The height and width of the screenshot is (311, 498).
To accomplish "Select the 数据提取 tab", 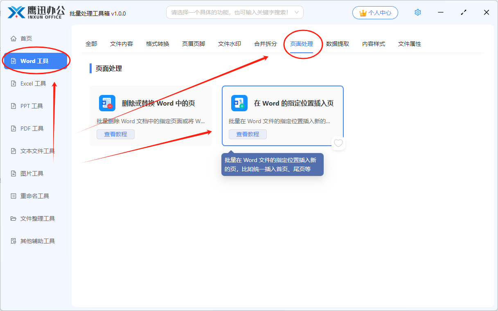I will tap(338, 44).
